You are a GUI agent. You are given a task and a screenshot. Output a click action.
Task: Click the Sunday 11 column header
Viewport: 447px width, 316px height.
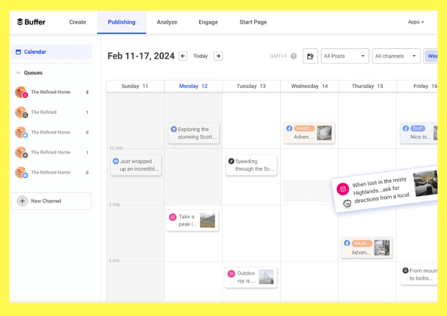pos(135,86)
